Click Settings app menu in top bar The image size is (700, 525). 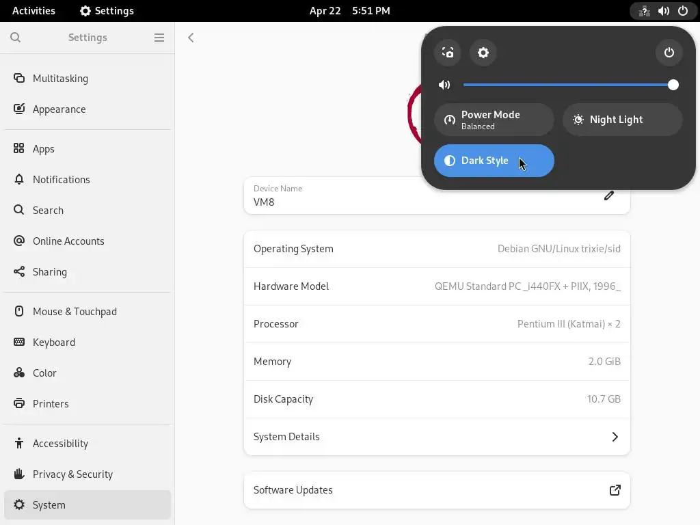point(107,11)
